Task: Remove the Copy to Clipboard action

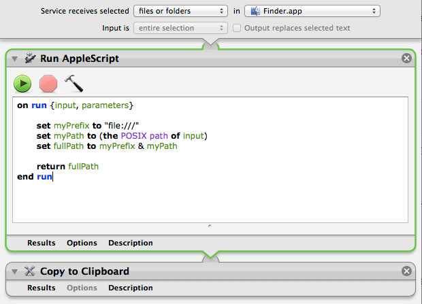Action: click(406, 271)
